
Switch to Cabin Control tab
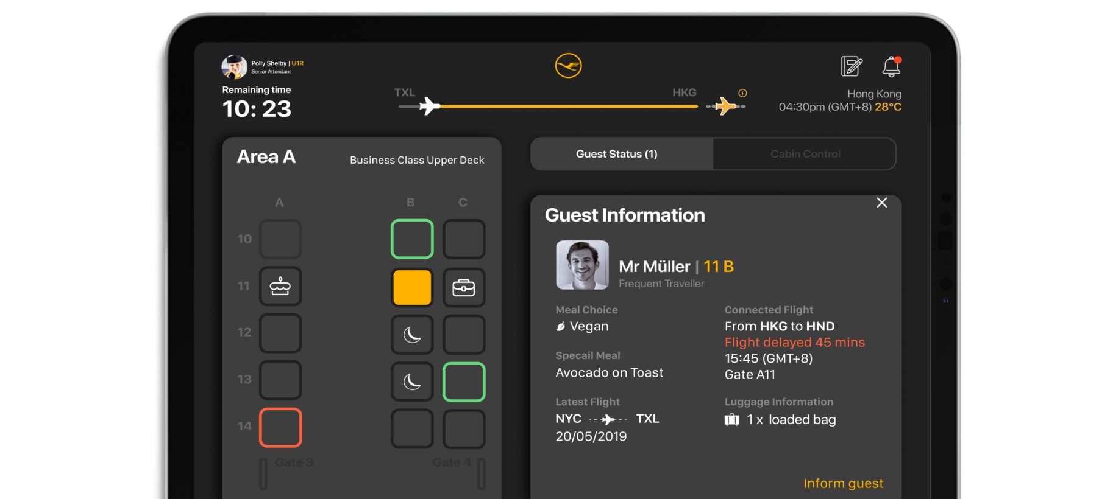[805, 154]
